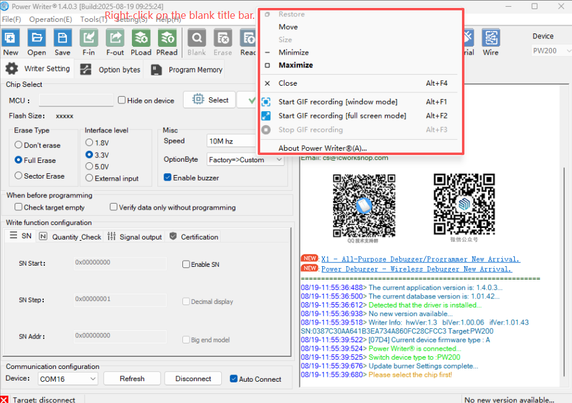Viewport: 572px width, 403px height.
Task: Check the Enable SN checkbox
Action: 186,264
